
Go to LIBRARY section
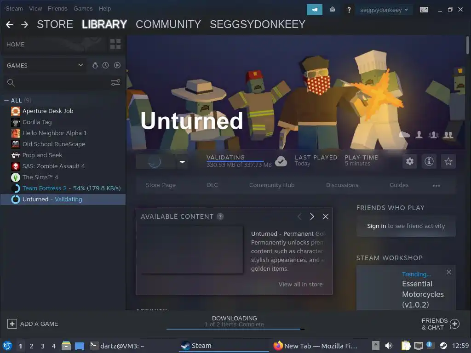[x=104, y=24]
